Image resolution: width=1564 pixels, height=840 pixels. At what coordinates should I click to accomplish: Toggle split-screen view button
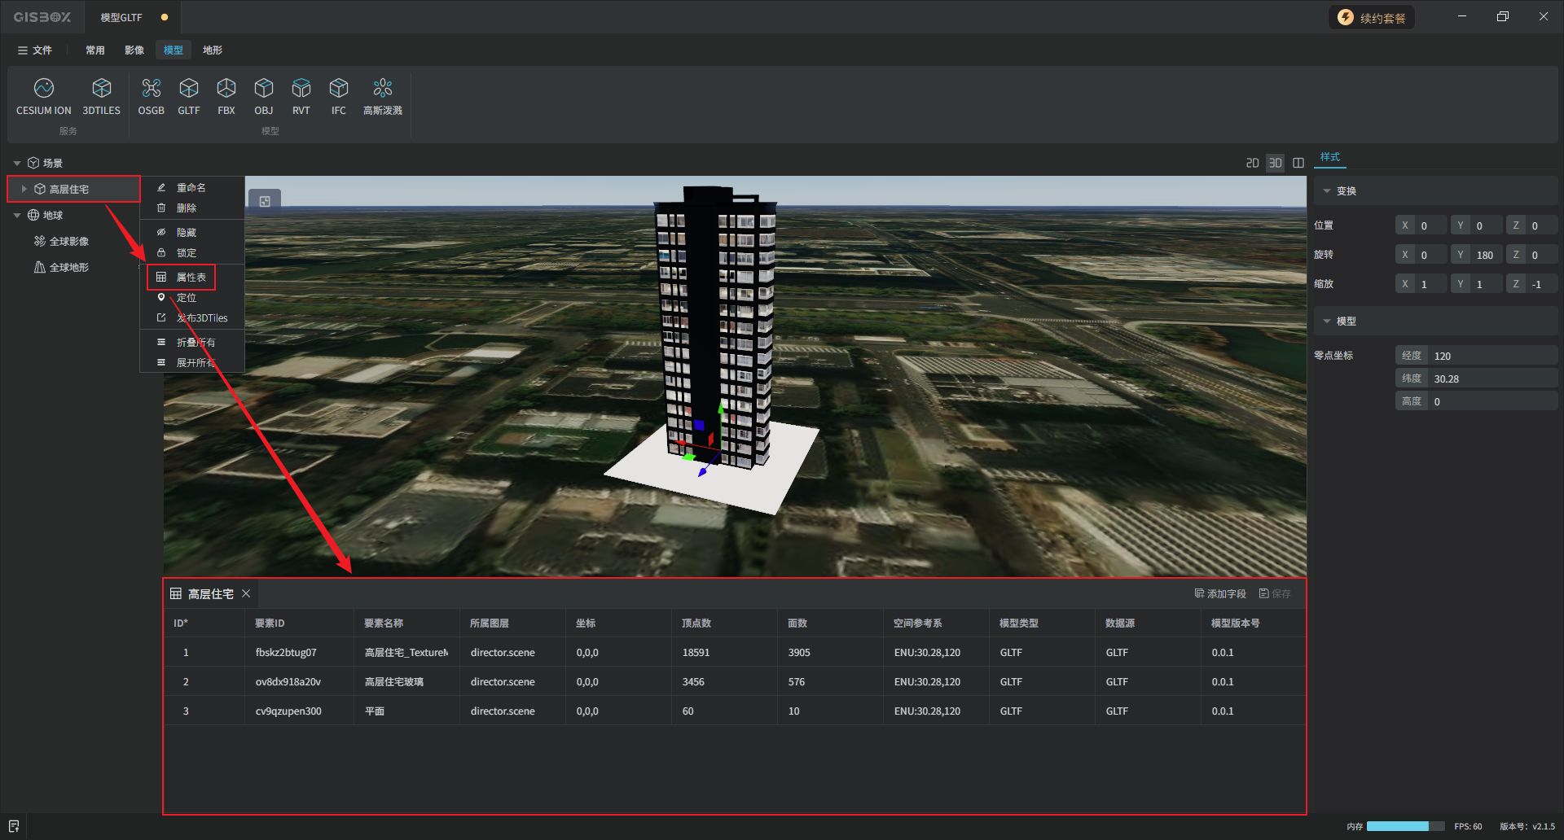pyautogui.click(x=1298, y=164)
